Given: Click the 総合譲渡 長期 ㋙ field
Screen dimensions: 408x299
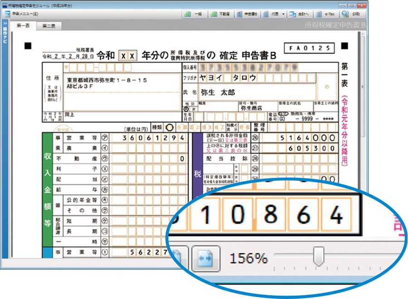Looking at the screenshot, I should (139, 231).
